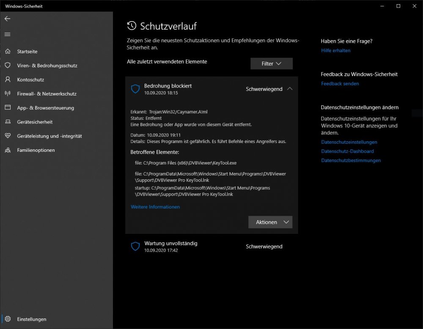Click the Startseite home icon
This screenshot has height=329, width=423.
pos(8,51)
